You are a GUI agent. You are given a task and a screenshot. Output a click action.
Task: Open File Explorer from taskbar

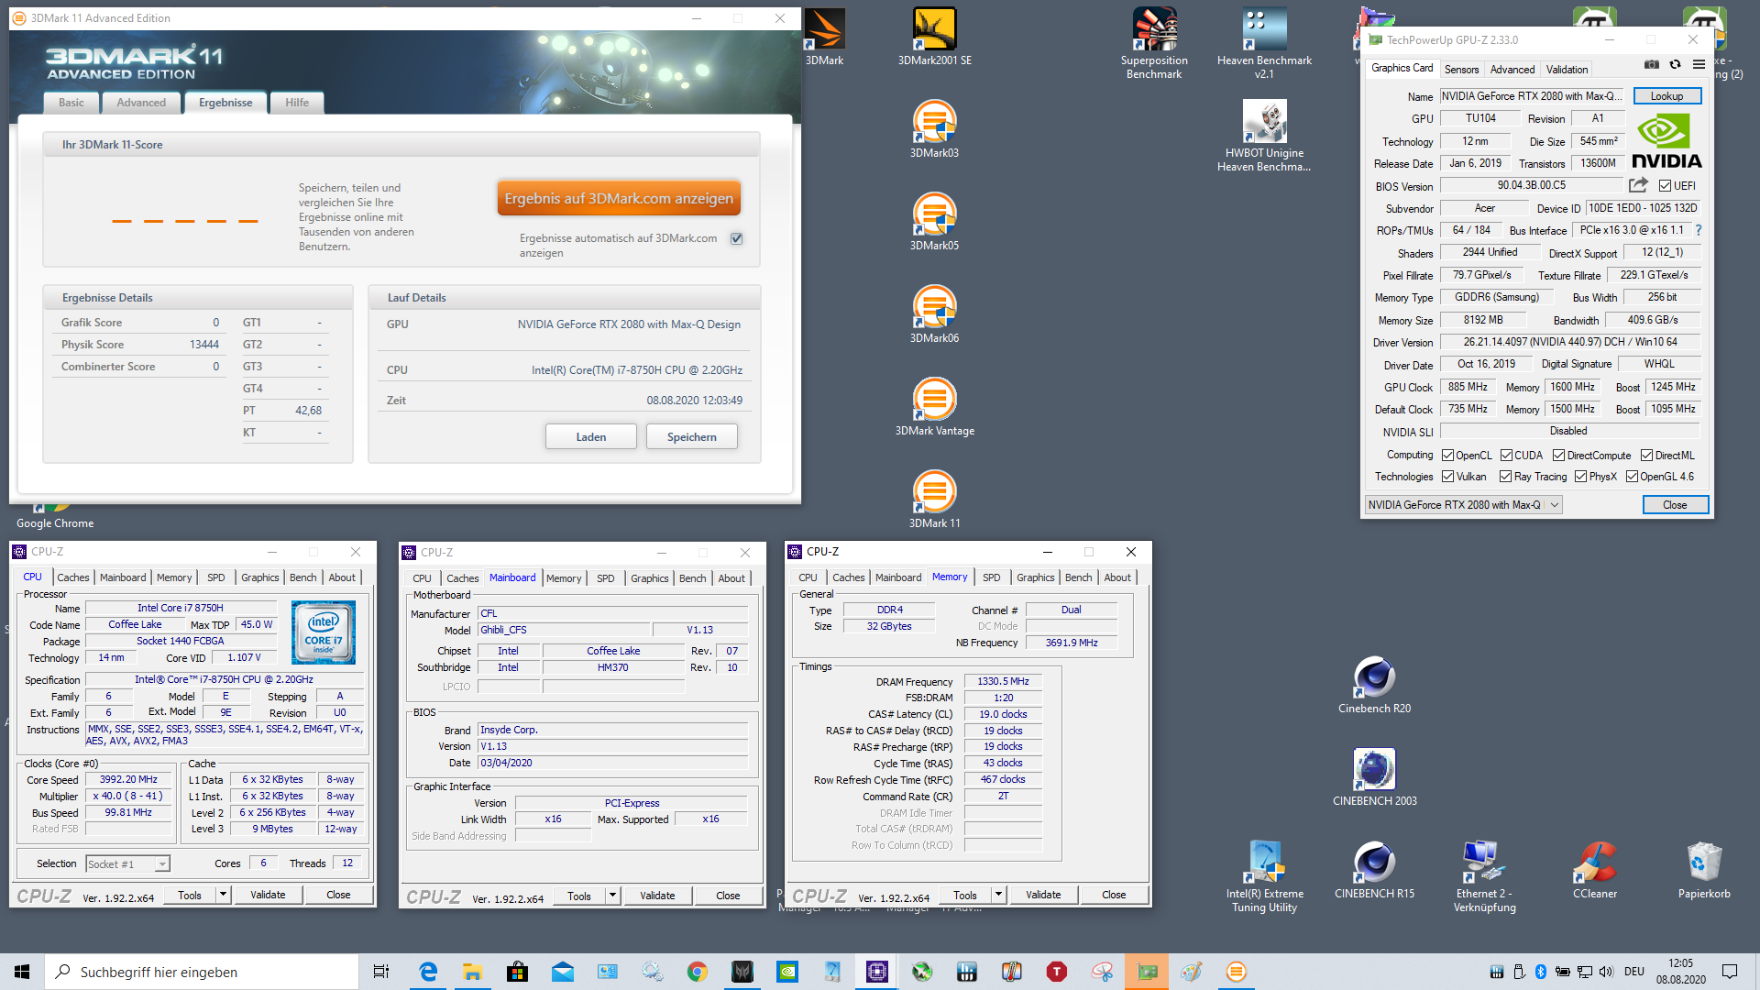click(x=472, y=972)
